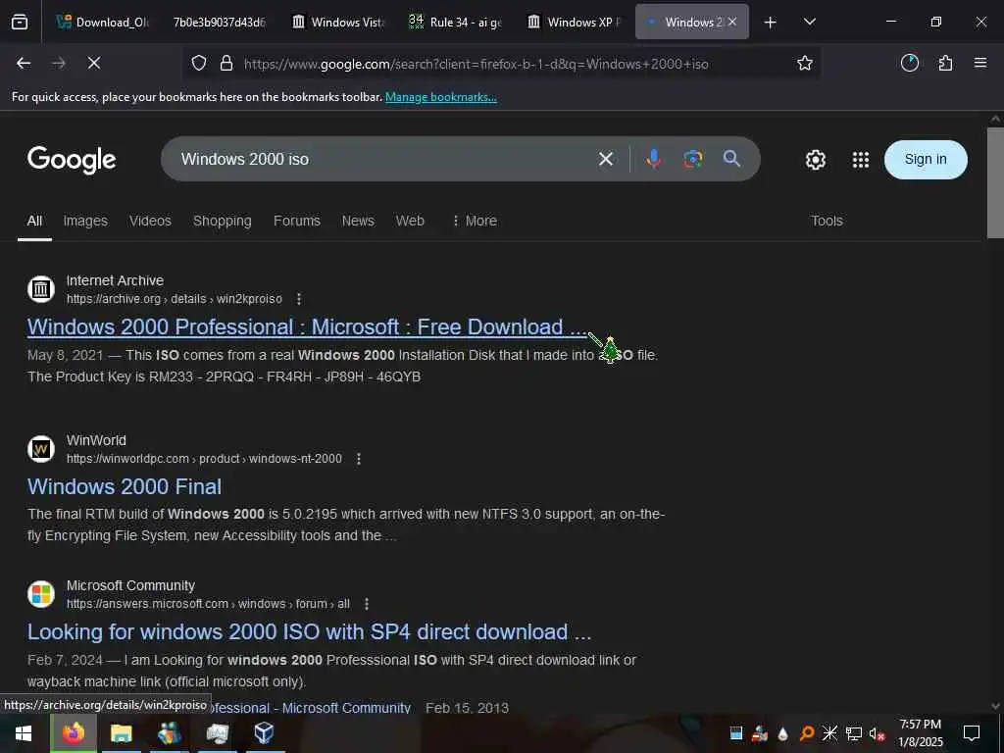Image resolution: width=1004 pixels, height=753 pixels.
Task: Start voice search with microphone icon
Action: [653, 159]
